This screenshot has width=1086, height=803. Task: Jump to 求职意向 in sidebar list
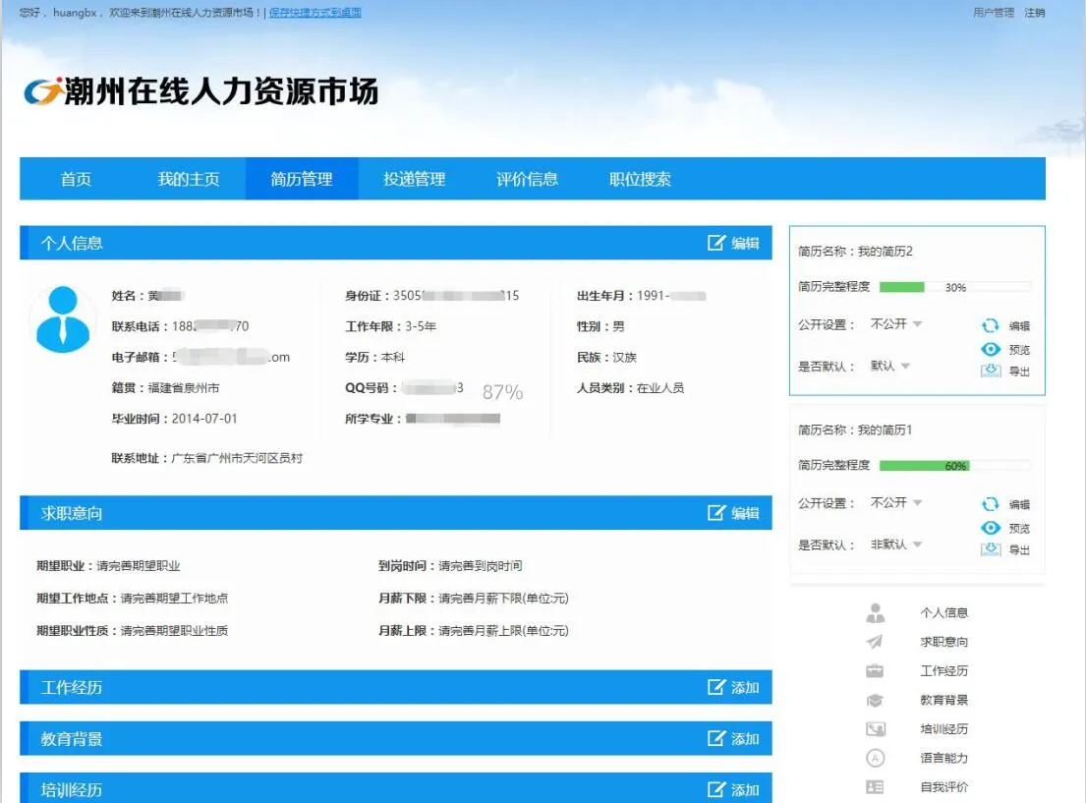coord(944,642)
